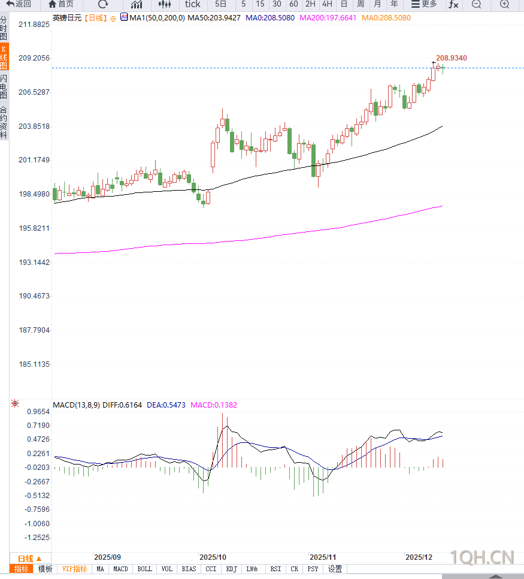Open the 合约资料 side tab

click(4, 122)
